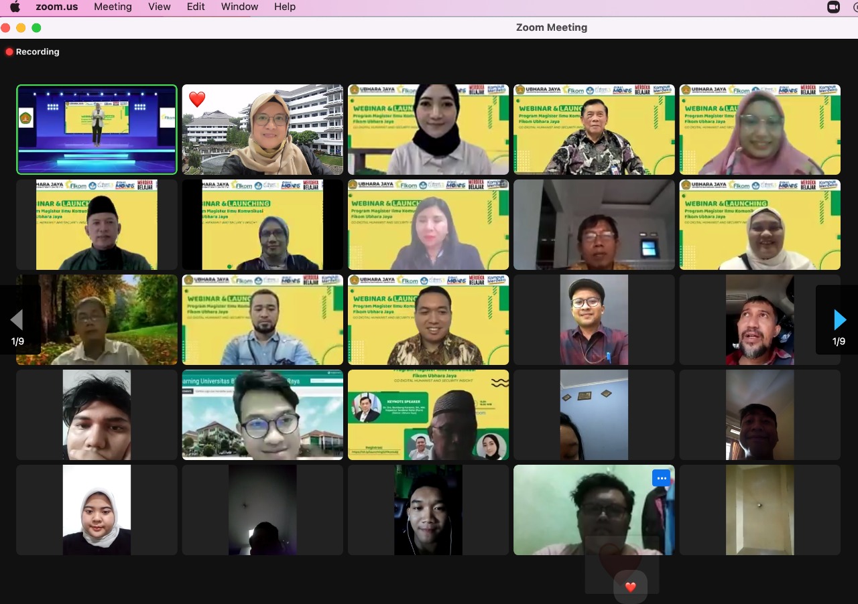The height and width of the screenshot is (604, 858).
Task: Open more options on the green-background participant tile
Action: point(661,477)
